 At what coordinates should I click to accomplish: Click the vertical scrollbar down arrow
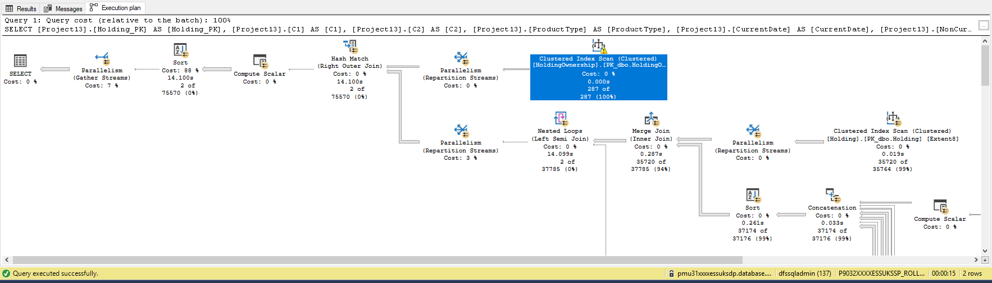985,251
